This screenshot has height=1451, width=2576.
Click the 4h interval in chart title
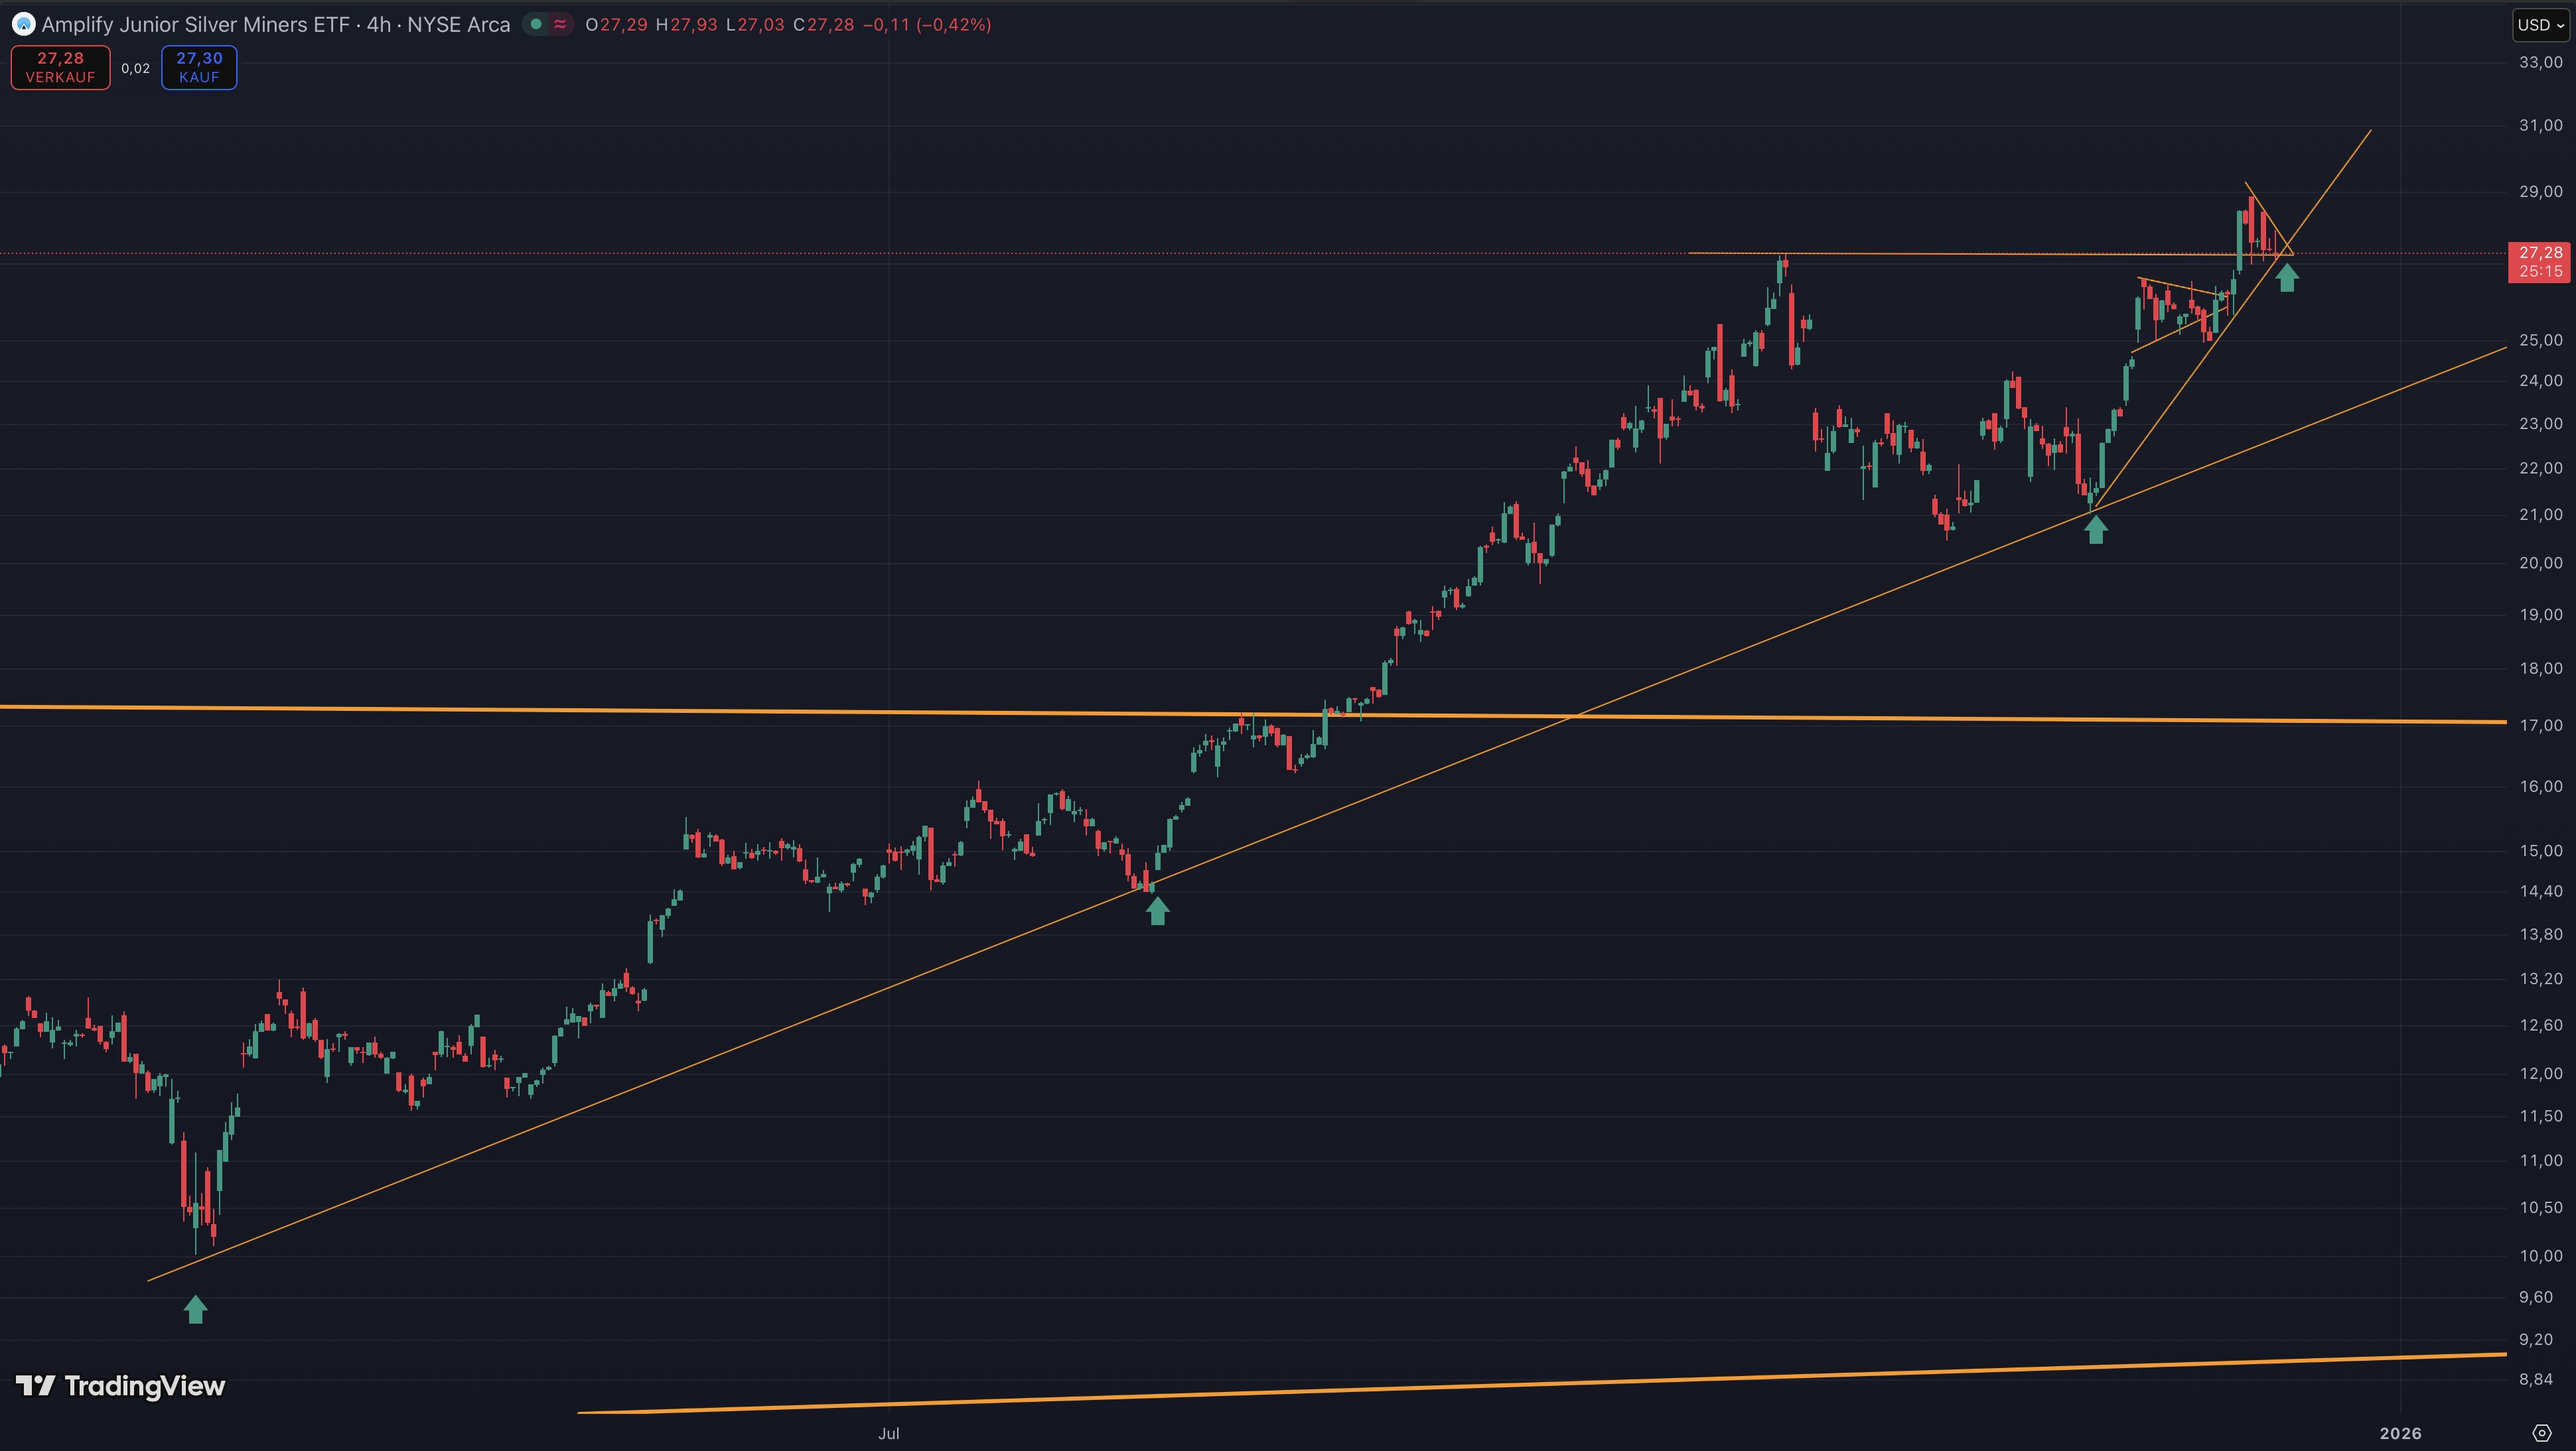pos(378,24)
